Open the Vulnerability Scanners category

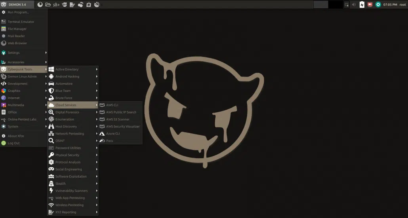click(x=73, y=191)
